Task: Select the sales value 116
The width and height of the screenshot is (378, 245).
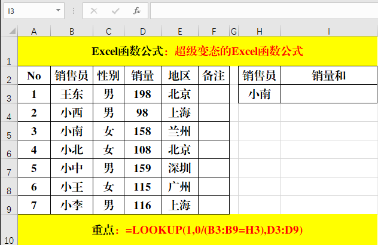Action: pyautogui.click(x=143, y=205)
